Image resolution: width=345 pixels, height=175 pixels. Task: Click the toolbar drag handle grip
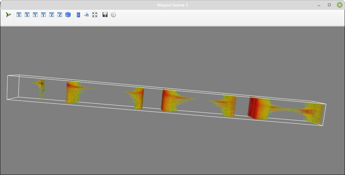click(x=3, y=17)
